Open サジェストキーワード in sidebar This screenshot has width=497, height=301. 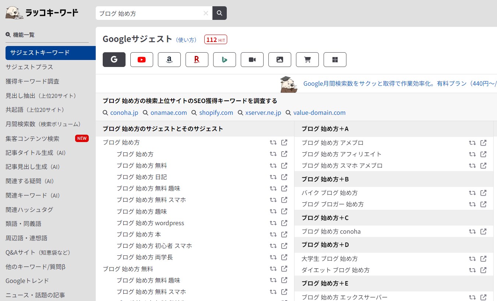click(50, 53)
